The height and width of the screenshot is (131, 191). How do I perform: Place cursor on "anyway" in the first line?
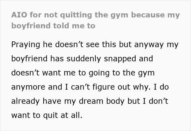[x=149, y=45]
